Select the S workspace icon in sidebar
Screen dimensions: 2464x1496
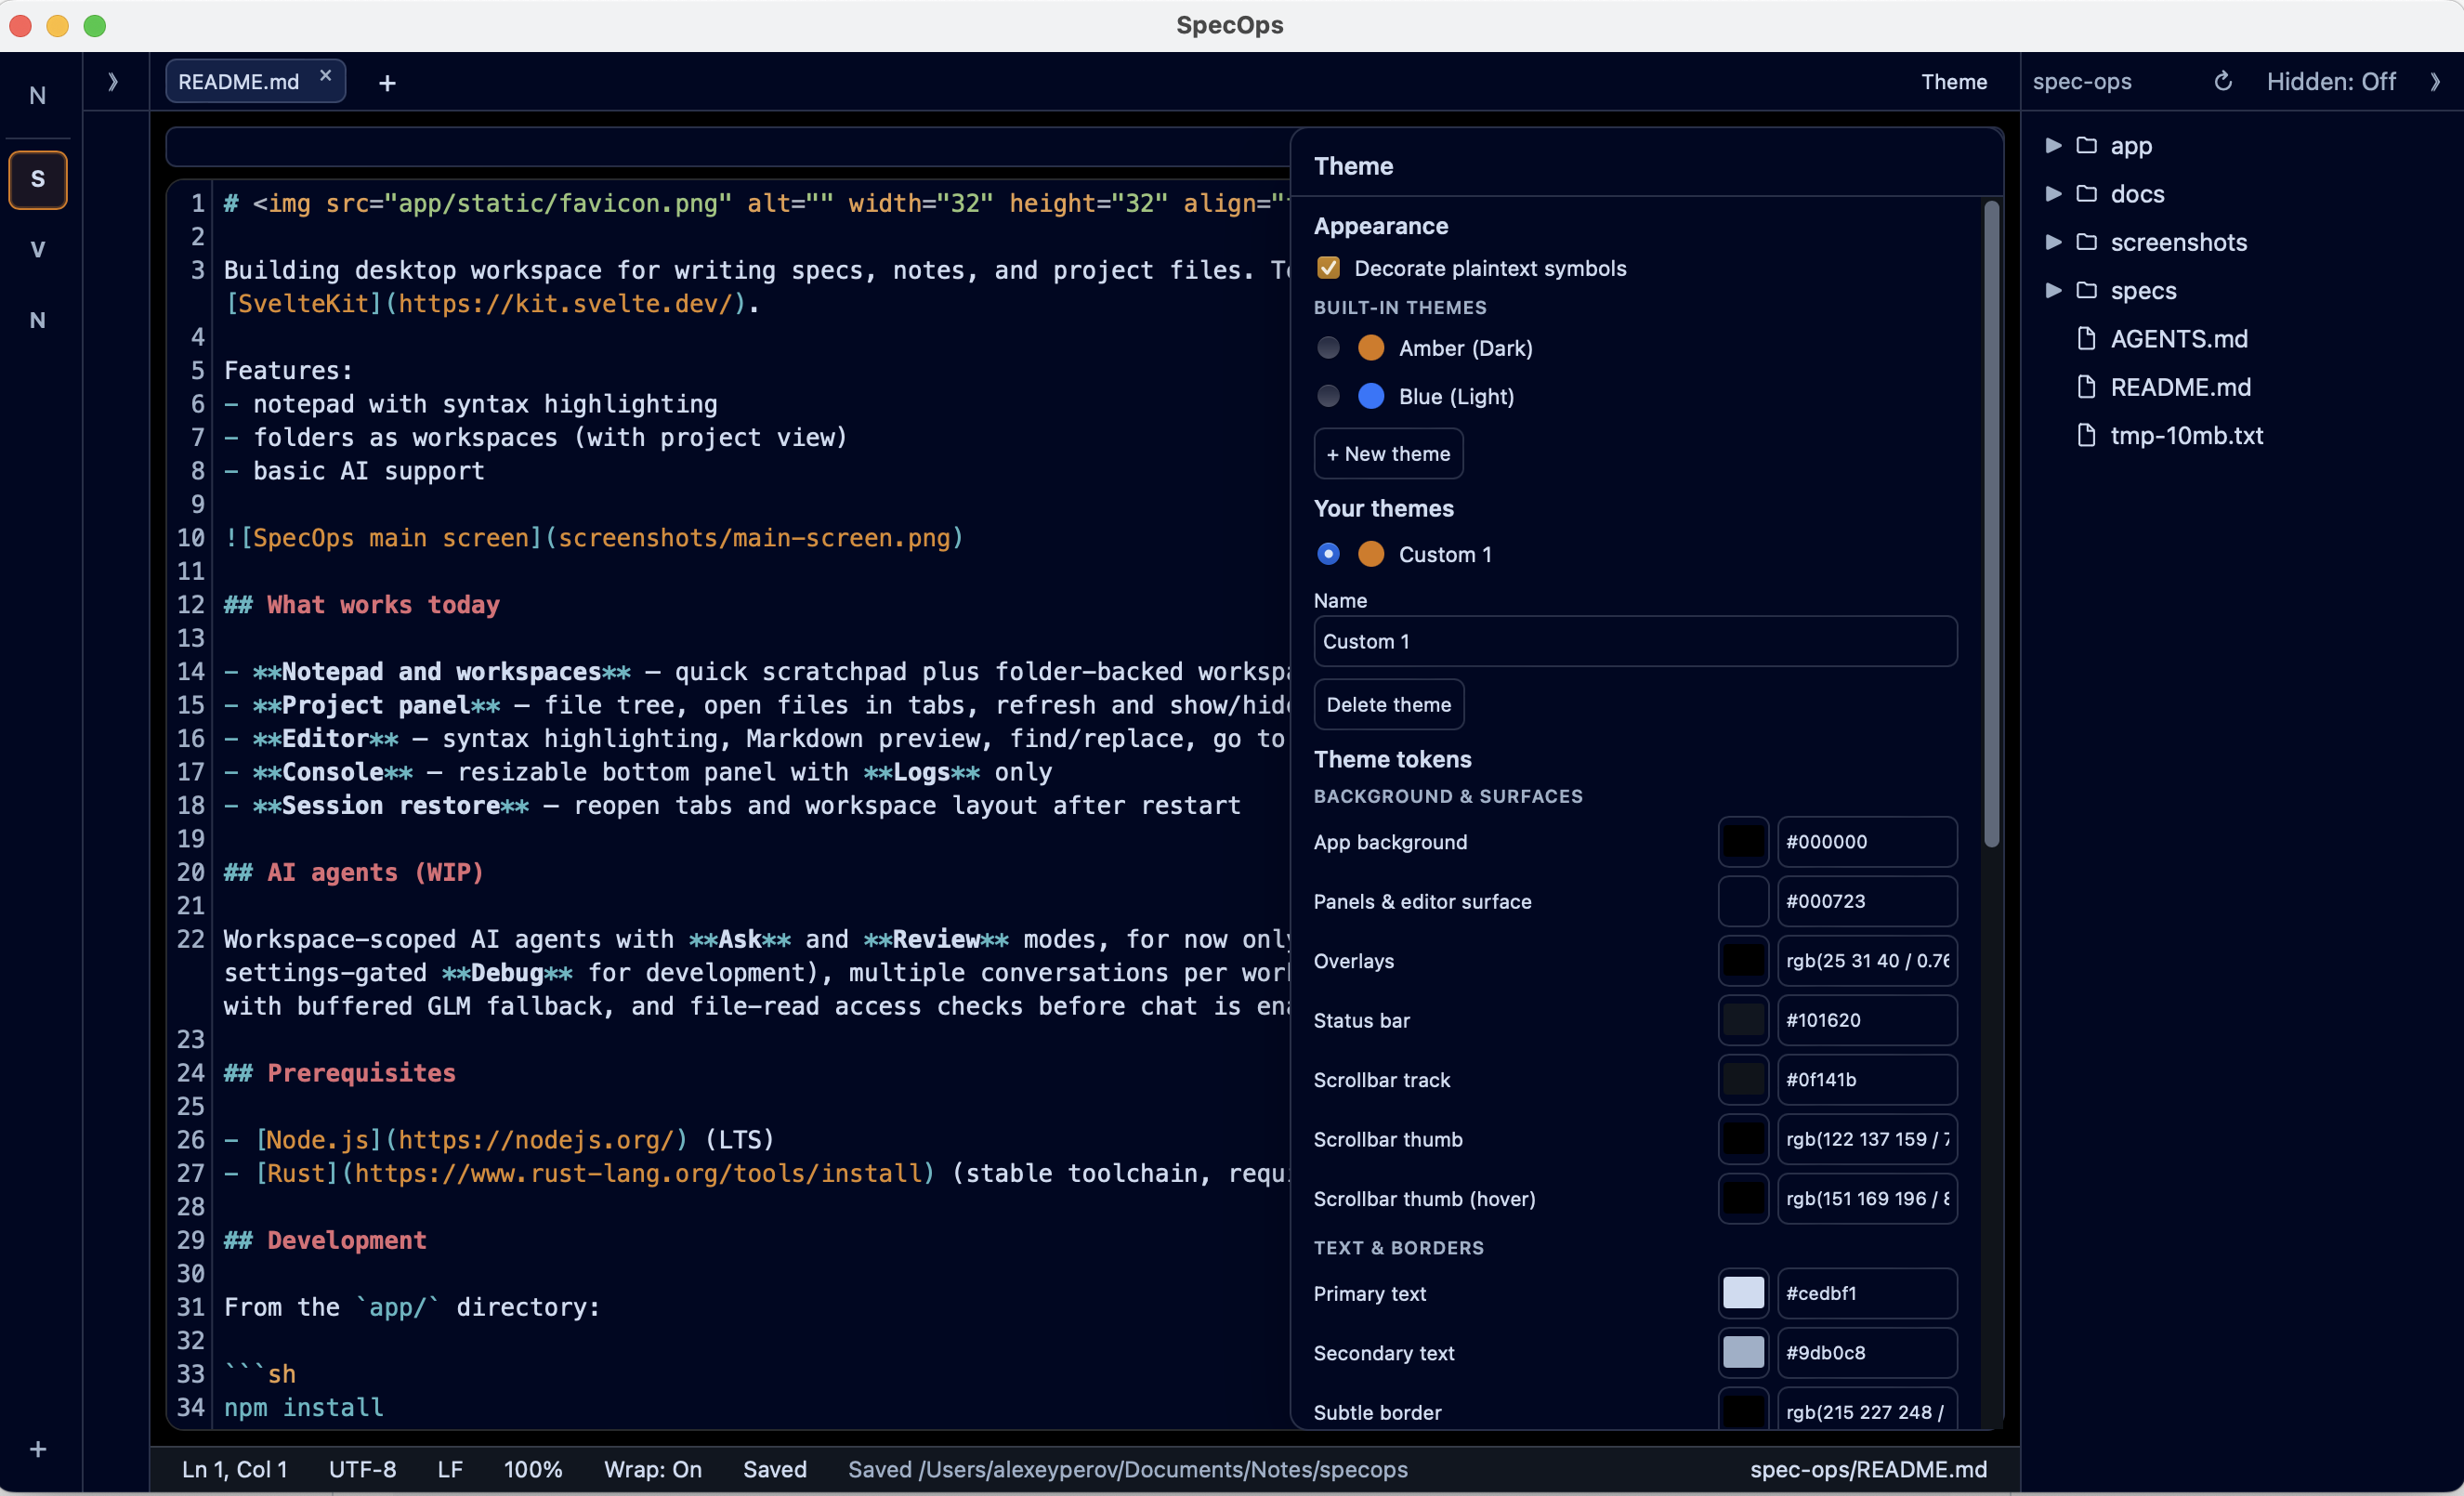coord(38,179)
